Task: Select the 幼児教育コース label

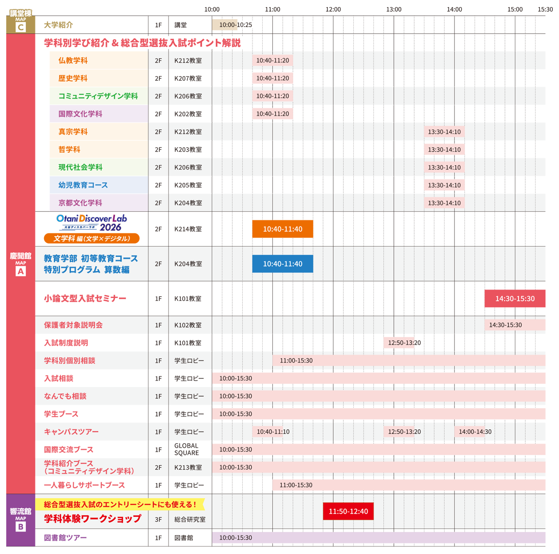Action: click(x=83, y=185)
